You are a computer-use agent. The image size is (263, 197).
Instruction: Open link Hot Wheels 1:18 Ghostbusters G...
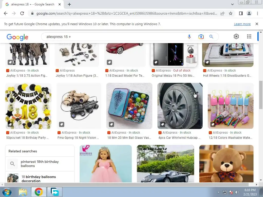[x=227, y=76]
